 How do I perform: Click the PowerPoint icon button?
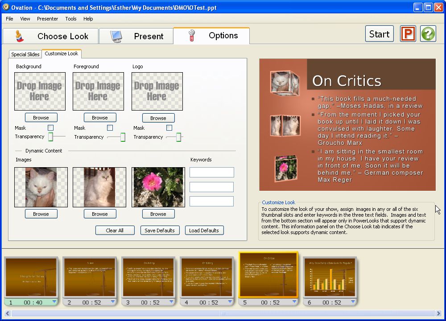click(x=408, y=34)
